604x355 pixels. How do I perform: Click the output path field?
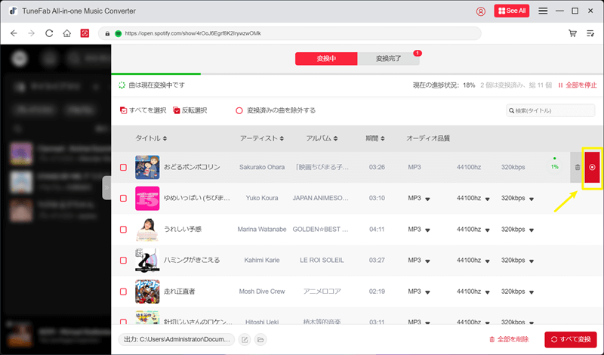click(177, 340)
